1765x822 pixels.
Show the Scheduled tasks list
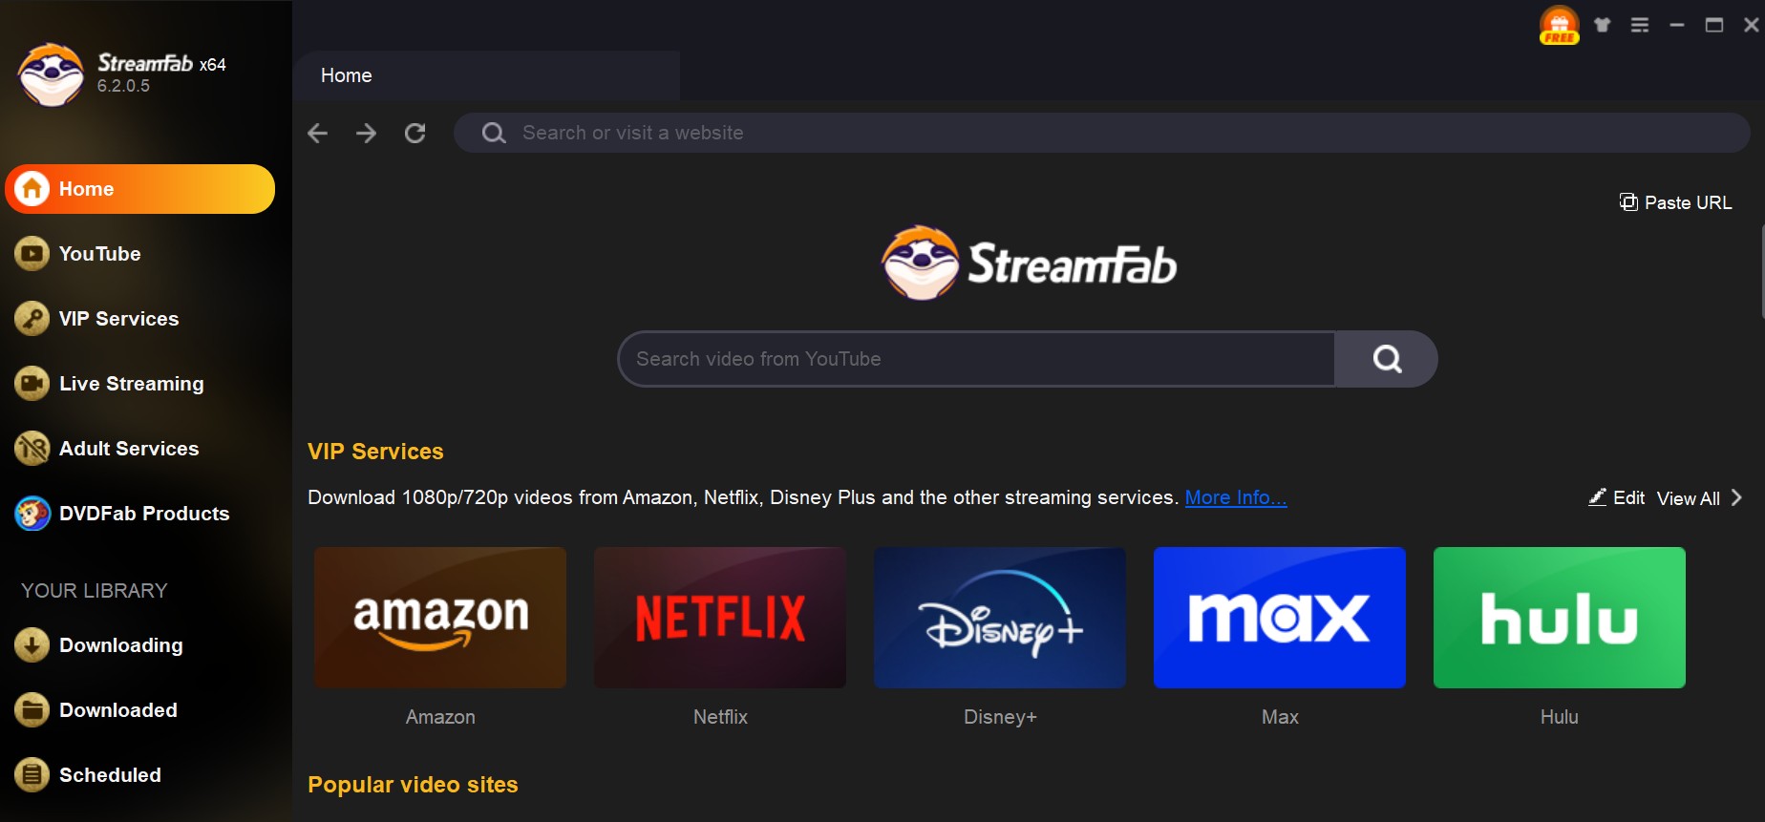(139, 775)
